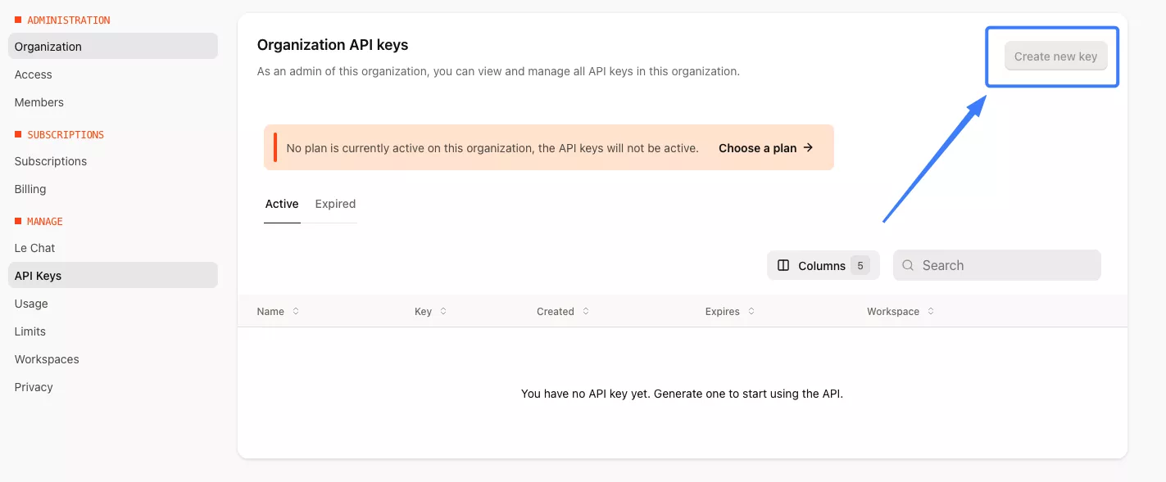Viewport: 1166px width, 482px height.
Task: Sort by Name column arrows
Action: (296, 312)
